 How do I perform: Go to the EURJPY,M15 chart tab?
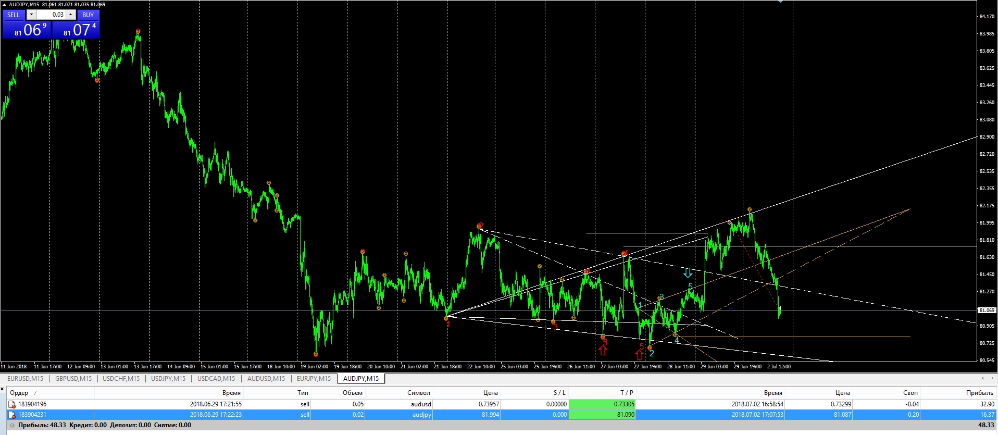pos(314,379)
